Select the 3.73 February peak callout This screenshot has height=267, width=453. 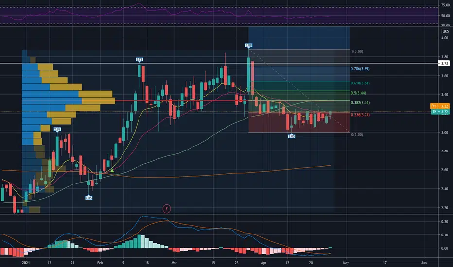(x=139, y=59)
